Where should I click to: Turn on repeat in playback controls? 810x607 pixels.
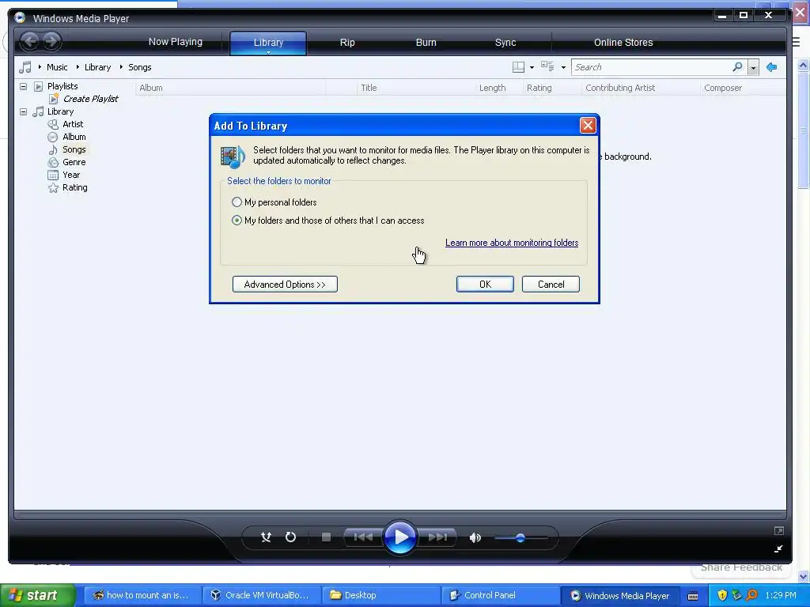(291, 537)
